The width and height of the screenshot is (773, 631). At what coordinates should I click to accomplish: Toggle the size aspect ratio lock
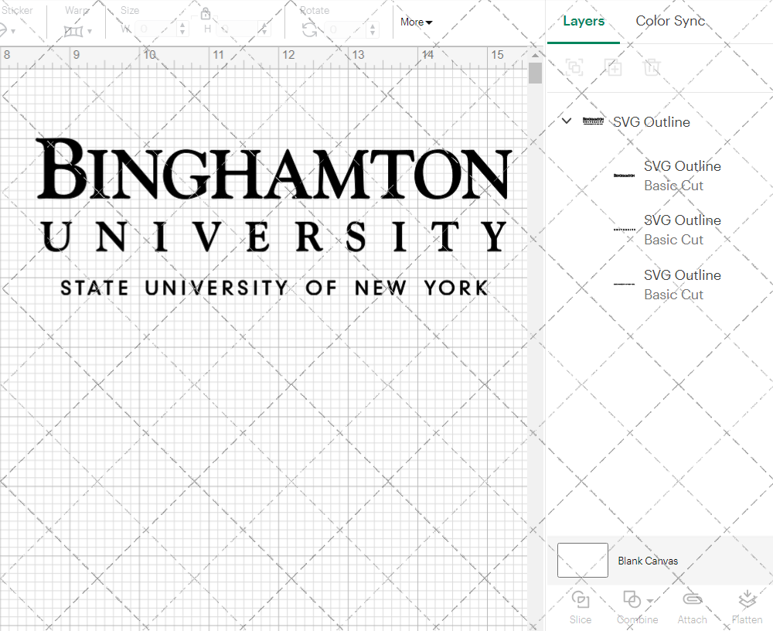[206, 13]
